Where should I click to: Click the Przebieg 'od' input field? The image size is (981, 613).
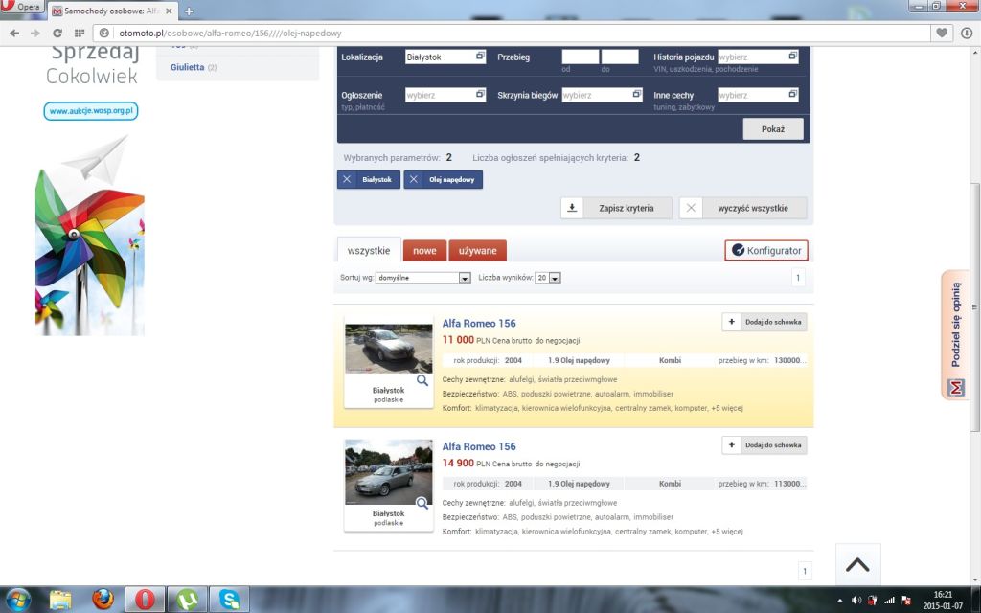click(580, 57)
